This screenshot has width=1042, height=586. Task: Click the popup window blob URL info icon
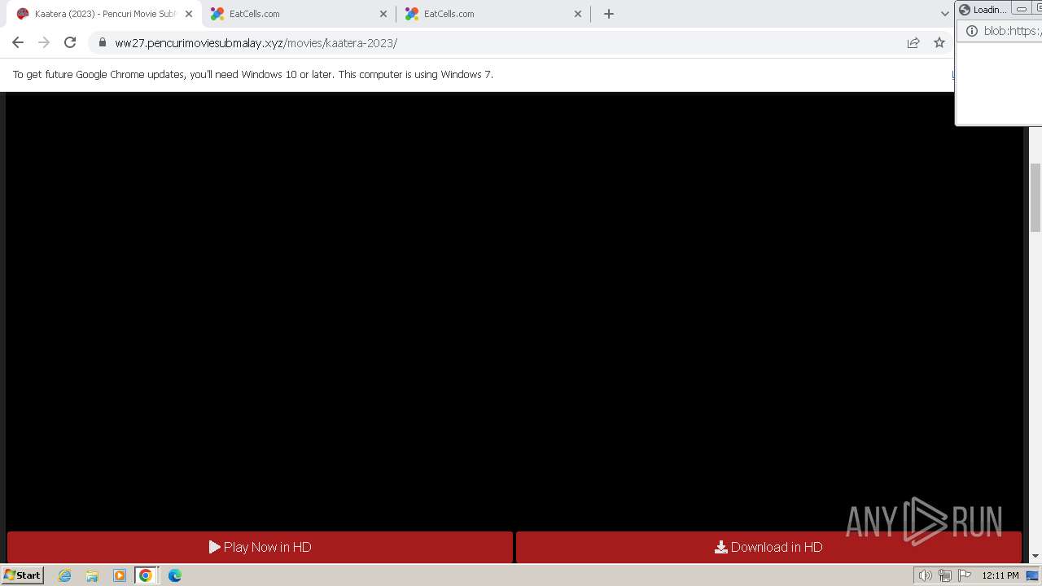click(970, 31)
